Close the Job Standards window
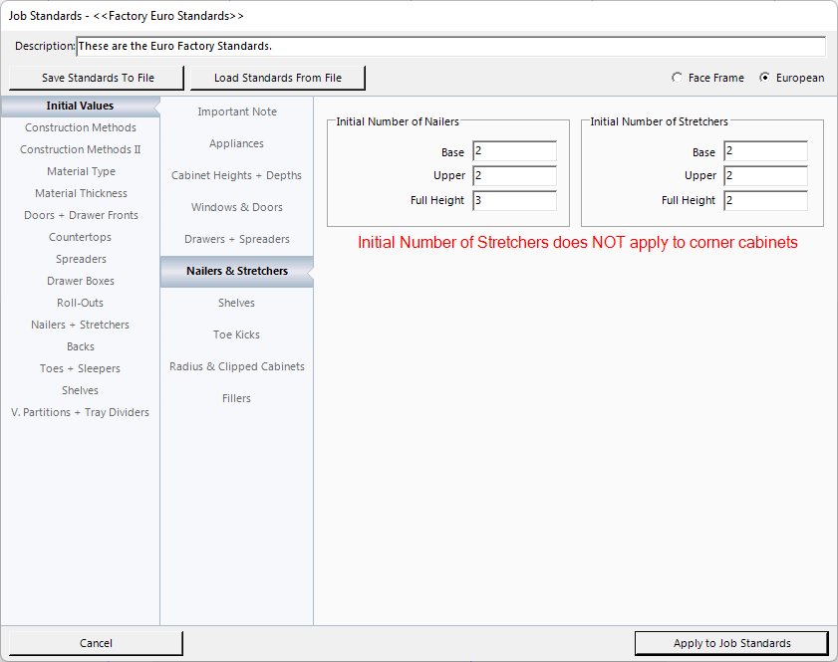 coord(96,643)
